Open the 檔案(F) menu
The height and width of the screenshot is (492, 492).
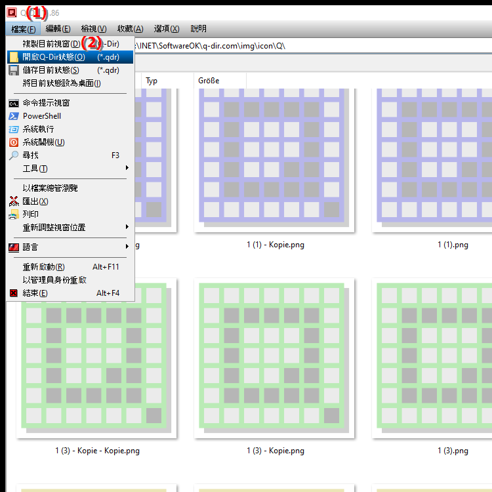point(23,29)
